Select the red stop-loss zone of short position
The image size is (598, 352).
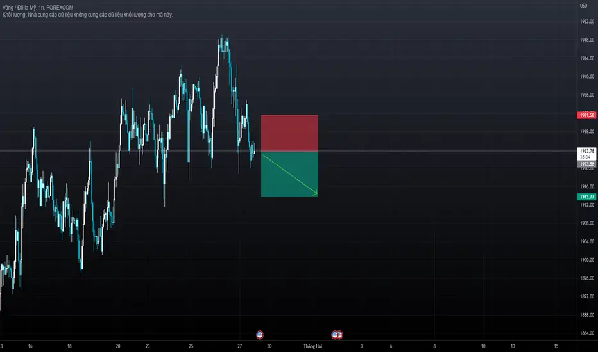(x=289, y=133)
